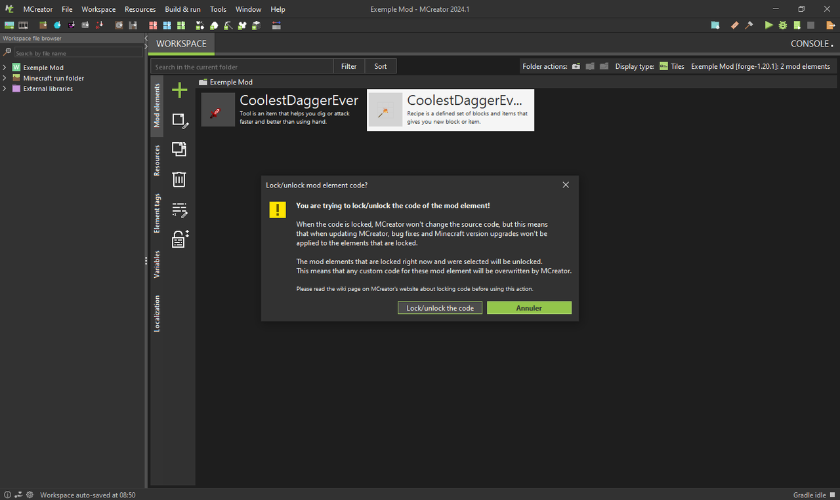Select the Localization vertical tab

(157, 313)
